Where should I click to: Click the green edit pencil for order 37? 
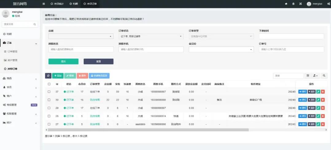pos(318,91)
